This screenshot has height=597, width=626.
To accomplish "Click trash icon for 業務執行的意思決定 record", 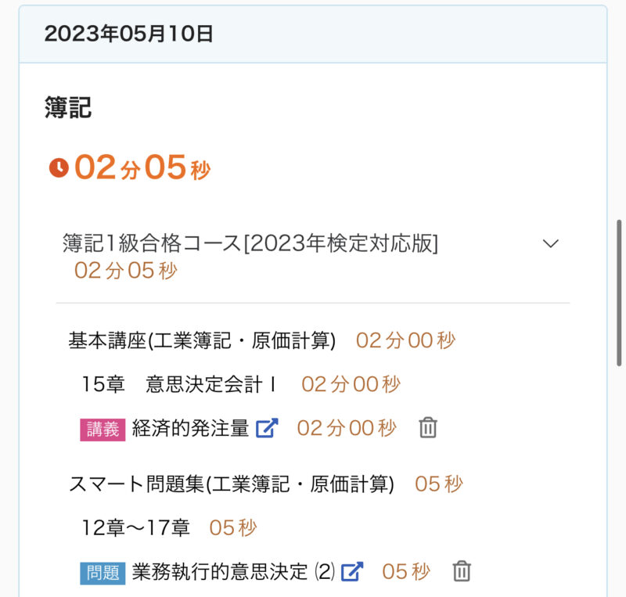I will (462, 572).
